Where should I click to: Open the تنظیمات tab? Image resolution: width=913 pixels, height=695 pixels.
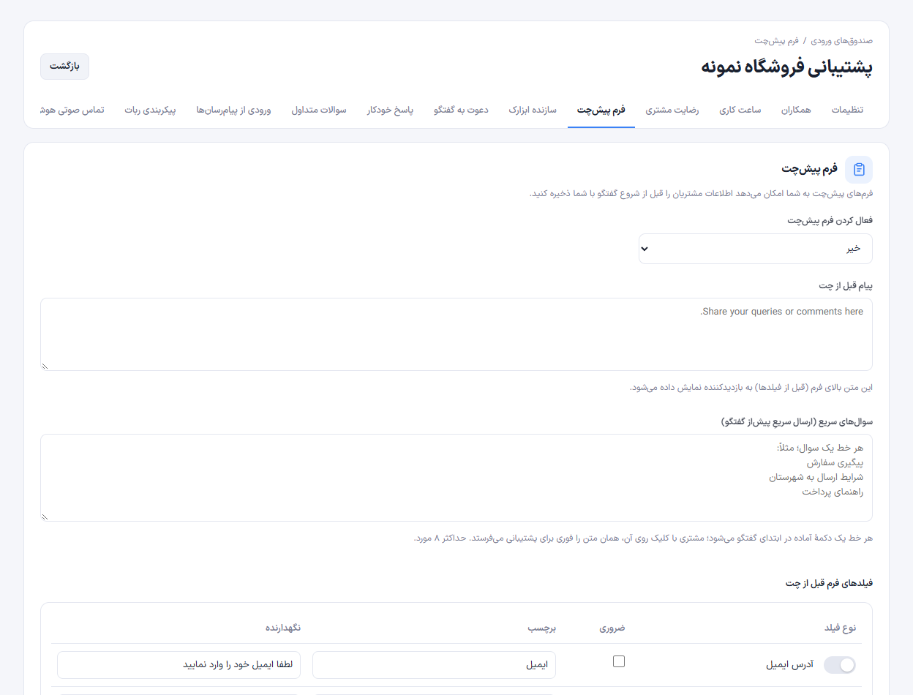click(847, 110)
